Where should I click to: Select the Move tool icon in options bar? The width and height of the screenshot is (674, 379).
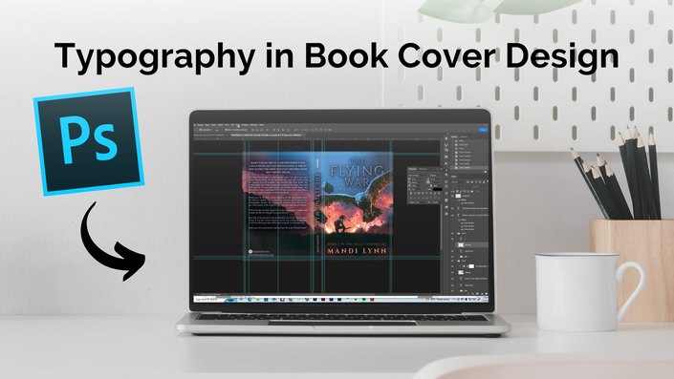click(x=195, y=130)
